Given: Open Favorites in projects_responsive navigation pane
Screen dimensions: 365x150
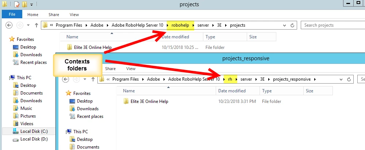Looking at the screenshot, I should click(78, 93).
